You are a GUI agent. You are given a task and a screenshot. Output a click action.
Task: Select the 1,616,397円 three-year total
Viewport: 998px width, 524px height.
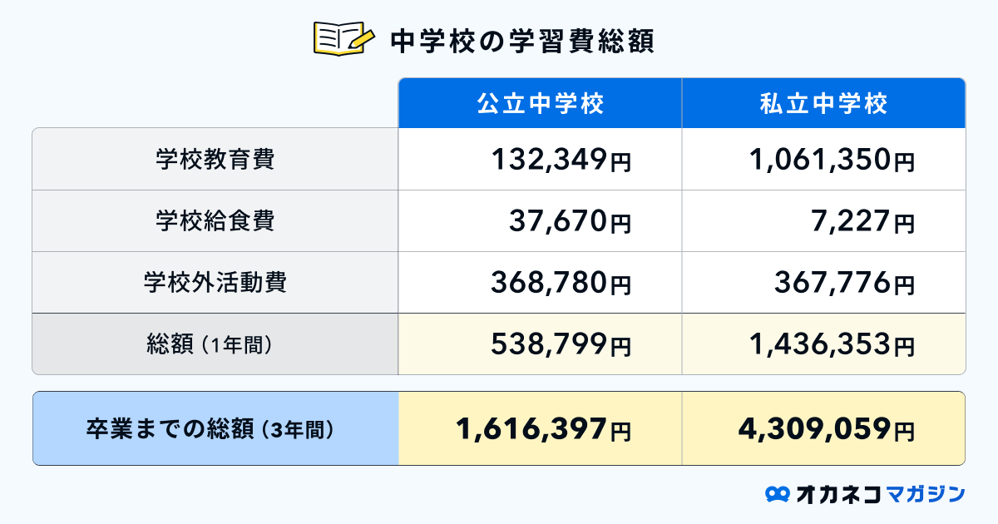(543, 429)
